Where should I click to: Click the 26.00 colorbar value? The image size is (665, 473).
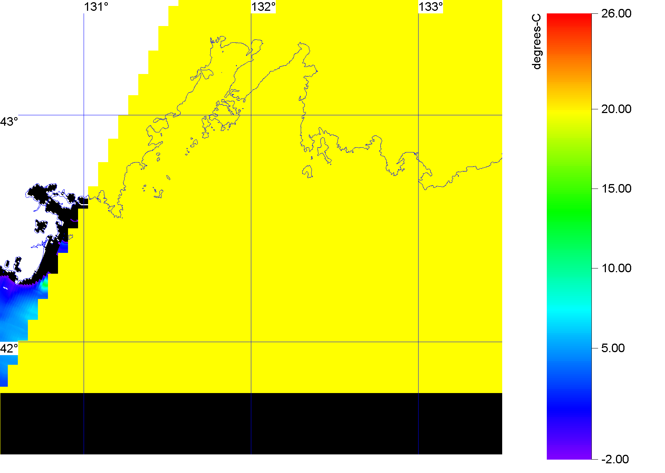tap(616, 13)
